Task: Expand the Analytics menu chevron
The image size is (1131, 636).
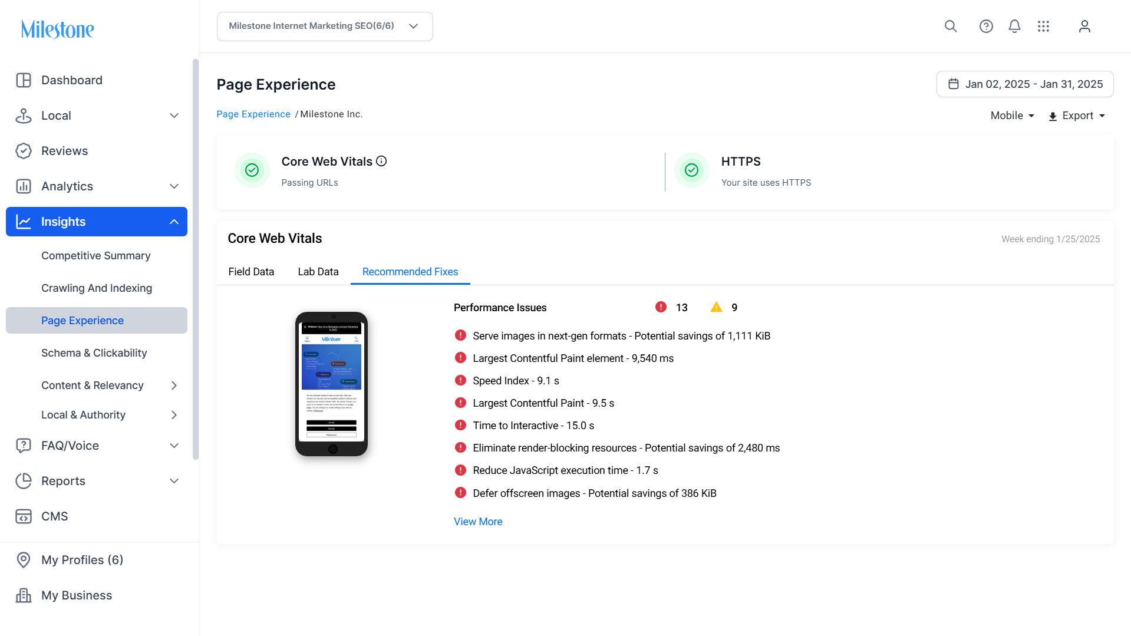Action: [x=174, y=186]
